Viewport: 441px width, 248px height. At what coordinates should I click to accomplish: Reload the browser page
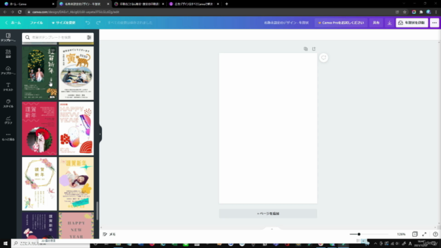[x=20, y=12]
